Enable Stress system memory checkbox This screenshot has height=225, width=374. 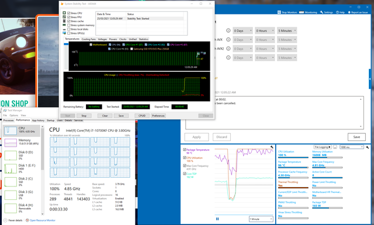[x=69, y=25]
